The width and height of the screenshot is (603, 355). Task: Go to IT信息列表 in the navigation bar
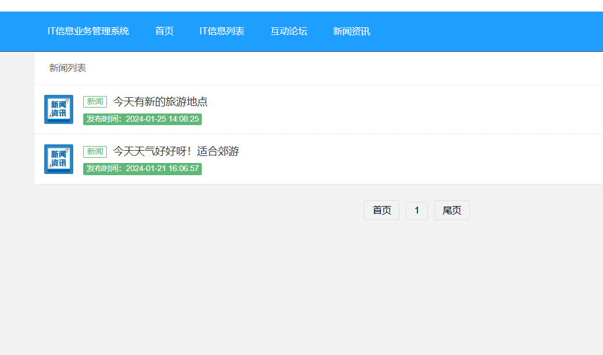pyautogui.click(x=222, y=31)
